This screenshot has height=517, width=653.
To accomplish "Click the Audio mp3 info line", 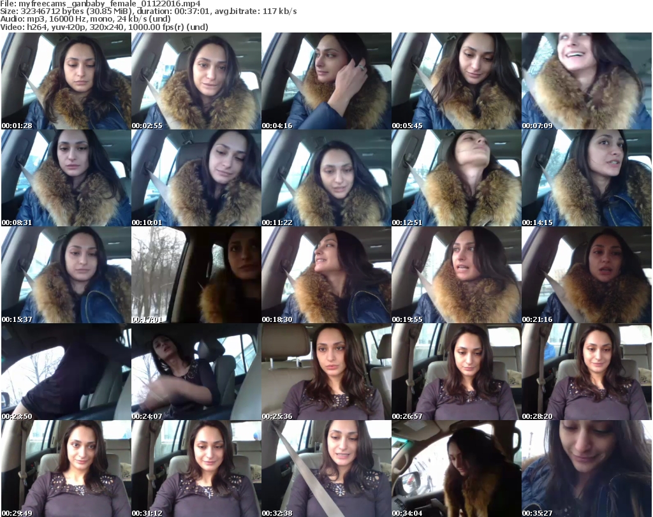I will click(x=85, y=19).
